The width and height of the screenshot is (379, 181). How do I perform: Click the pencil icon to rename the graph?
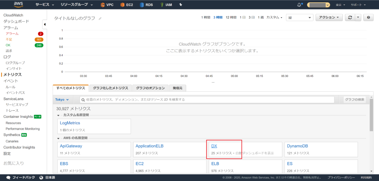coord(100,18)
